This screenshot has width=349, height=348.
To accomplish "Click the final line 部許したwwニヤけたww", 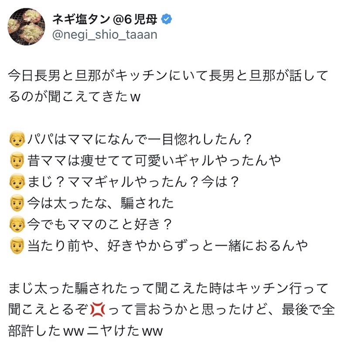I will tap(86, 331).
